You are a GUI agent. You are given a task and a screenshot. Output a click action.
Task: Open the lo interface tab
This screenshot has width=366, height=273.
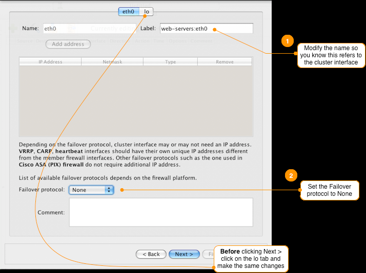tap(147, 11)
